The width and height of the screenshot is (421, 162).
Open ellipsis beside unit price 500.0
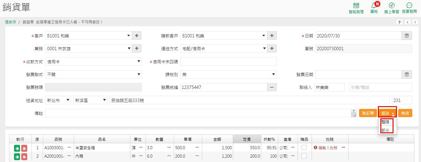pos(198,147)
